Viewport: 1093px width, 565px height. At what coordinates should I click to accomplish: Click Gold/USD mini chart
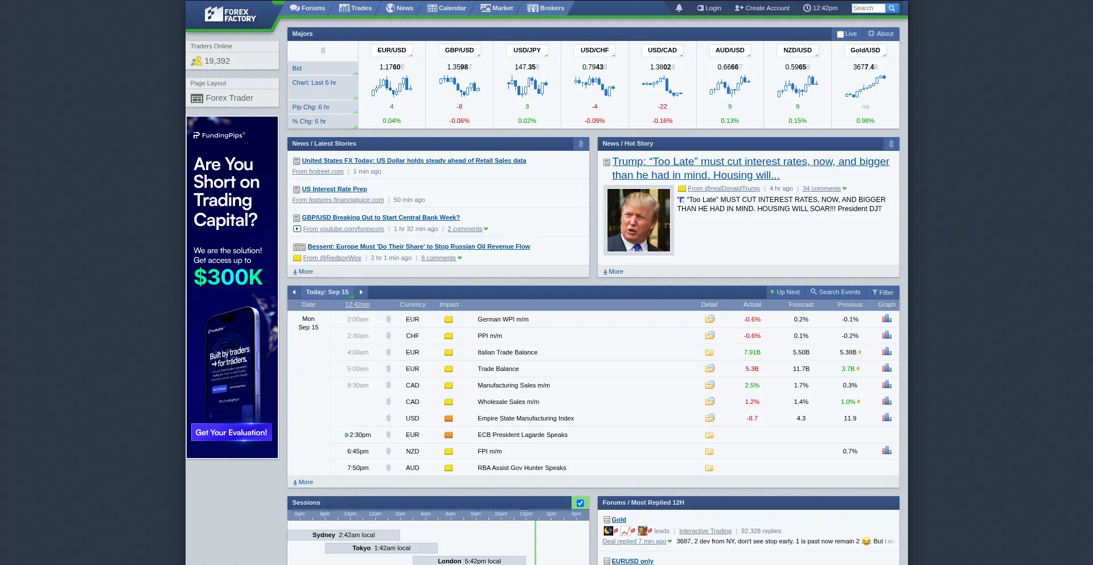[865, 86]
